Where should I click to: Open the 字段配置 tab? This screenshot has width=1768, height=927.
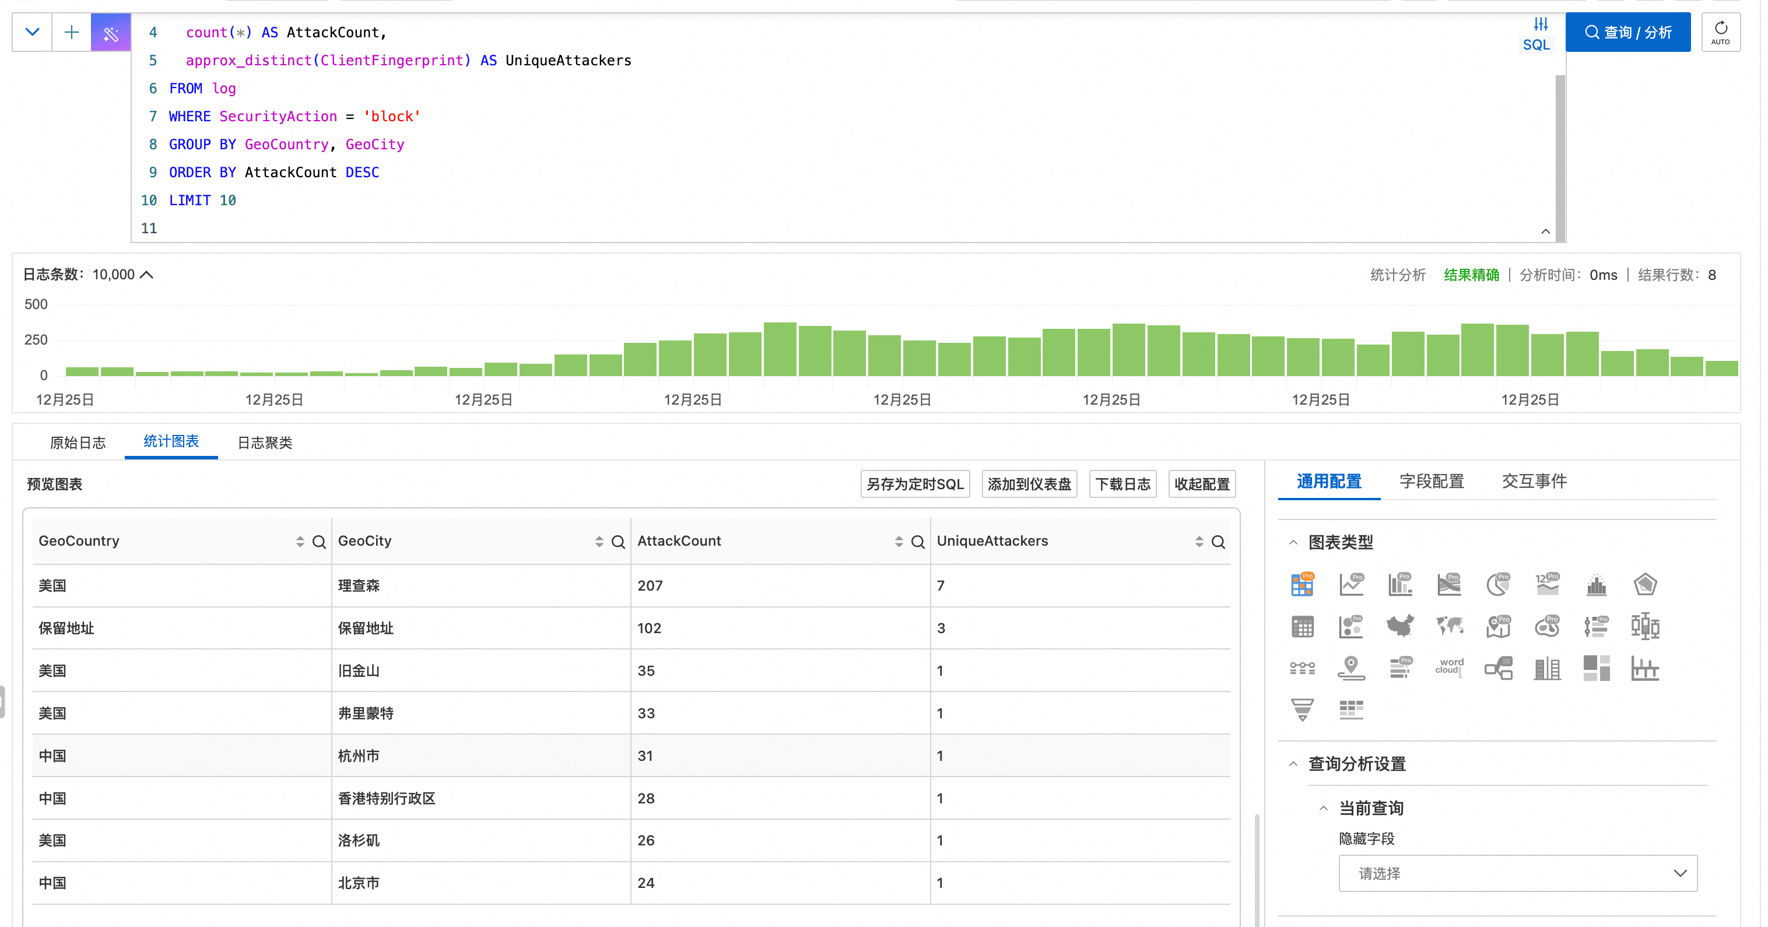[1432, 481]
